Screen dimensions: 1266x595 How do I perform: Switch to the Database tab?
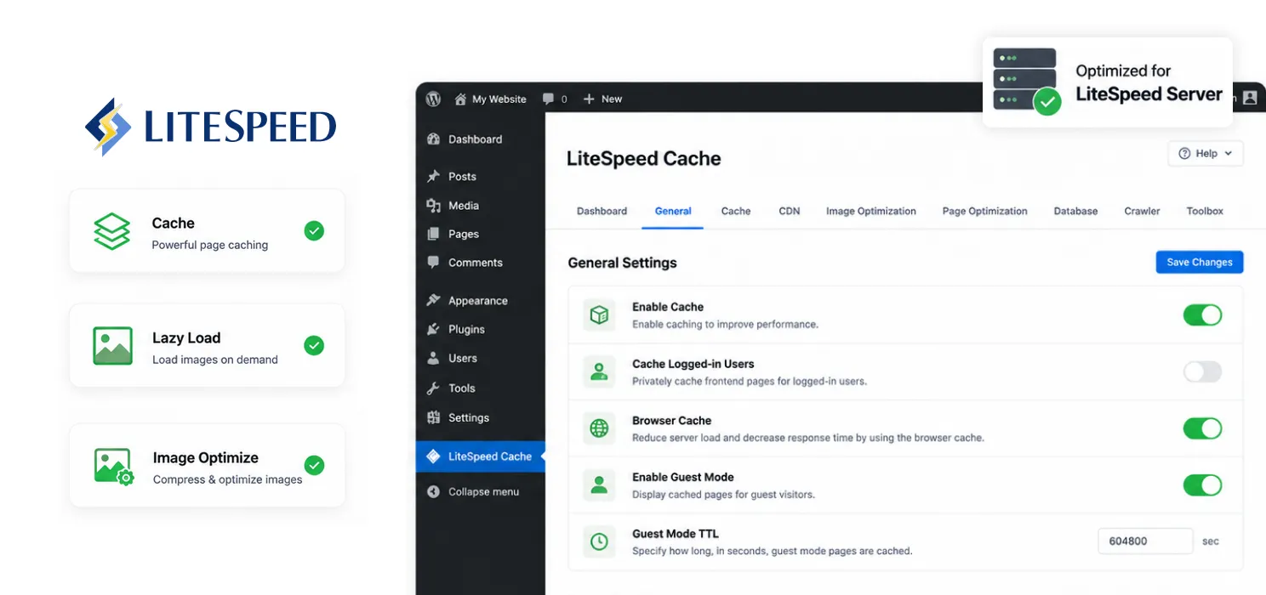coord(1075,211)
